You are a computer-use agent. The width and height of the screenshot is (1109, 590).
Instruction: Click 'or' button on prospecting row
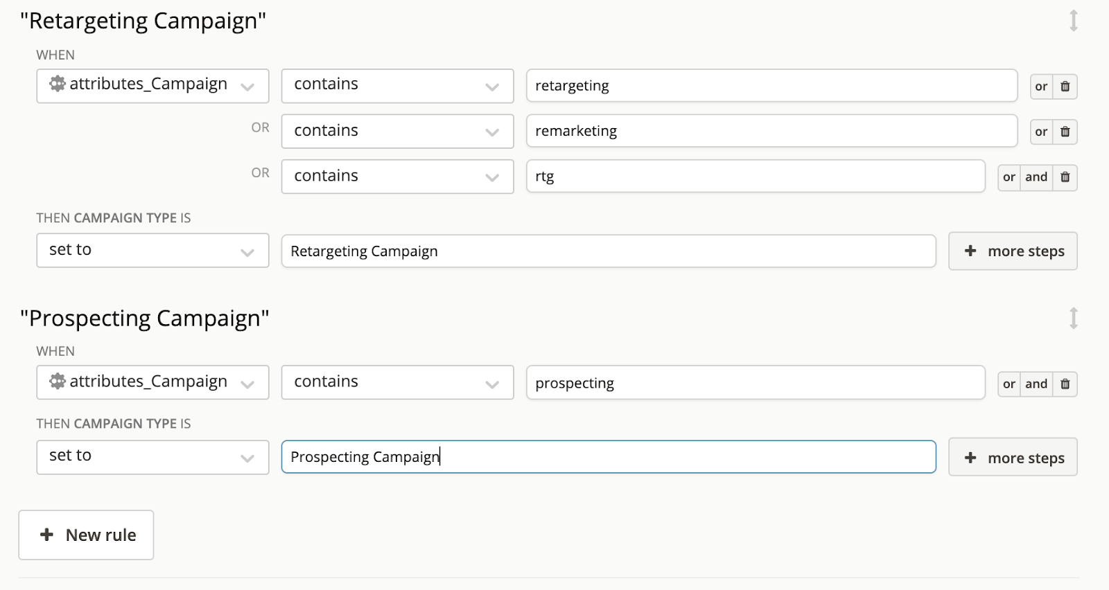[1009, 384]
